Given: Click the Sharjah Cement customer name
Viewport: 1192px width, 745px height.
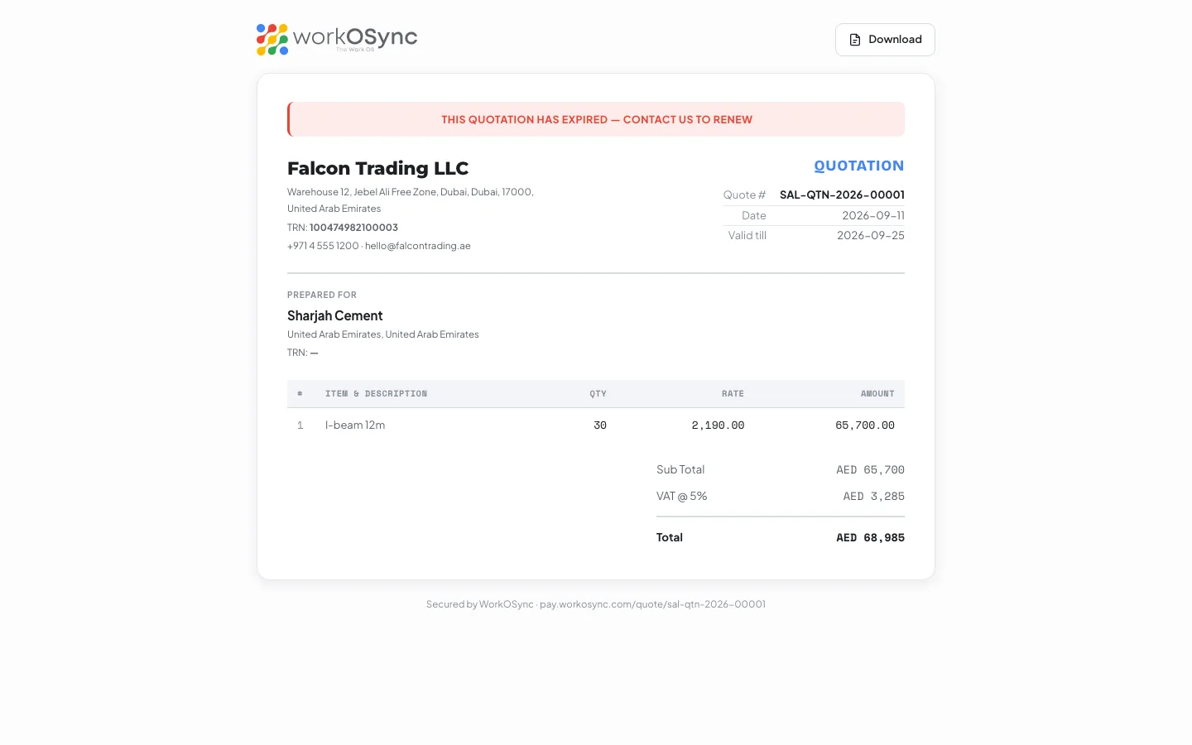Looking at the screenshot, I should 335,315.
